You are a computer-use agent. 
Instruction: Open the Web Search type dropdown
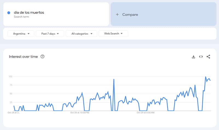click(x=113, y=33)
